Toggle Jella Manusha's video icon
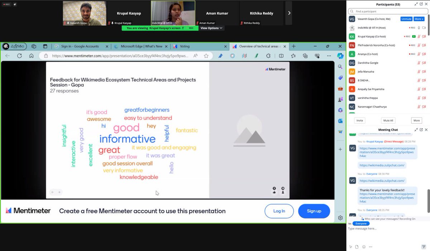Viewport: 430px width, 251px height. click(424, 72)
